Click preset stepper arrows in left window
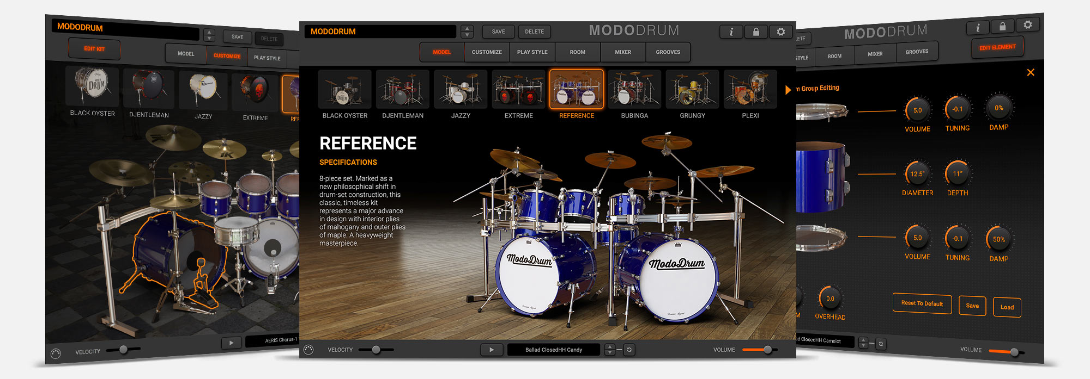Image resolution: width=1090 pixels, height=379 pixels. (x=209, y=35)
